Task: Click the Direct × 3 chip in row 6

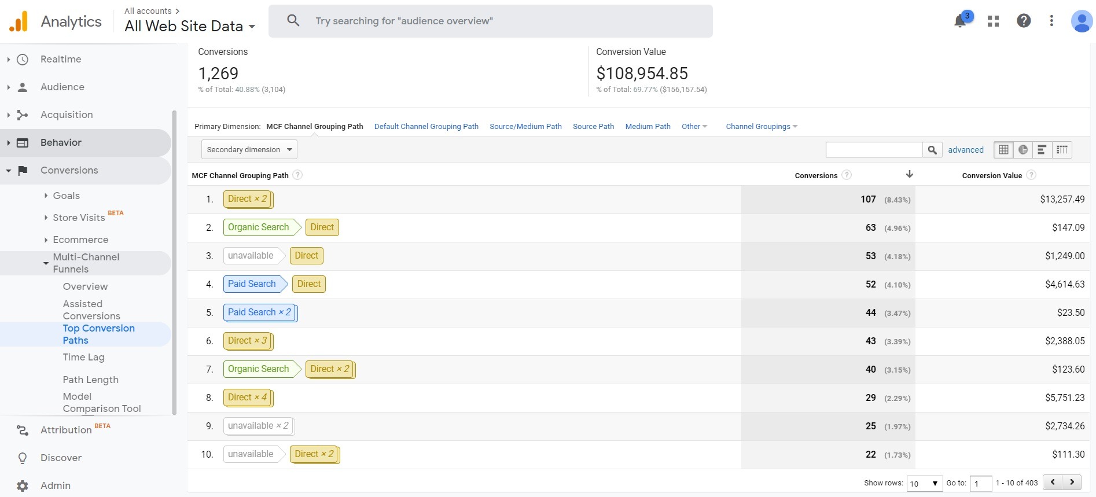Action: pos(248,341)
